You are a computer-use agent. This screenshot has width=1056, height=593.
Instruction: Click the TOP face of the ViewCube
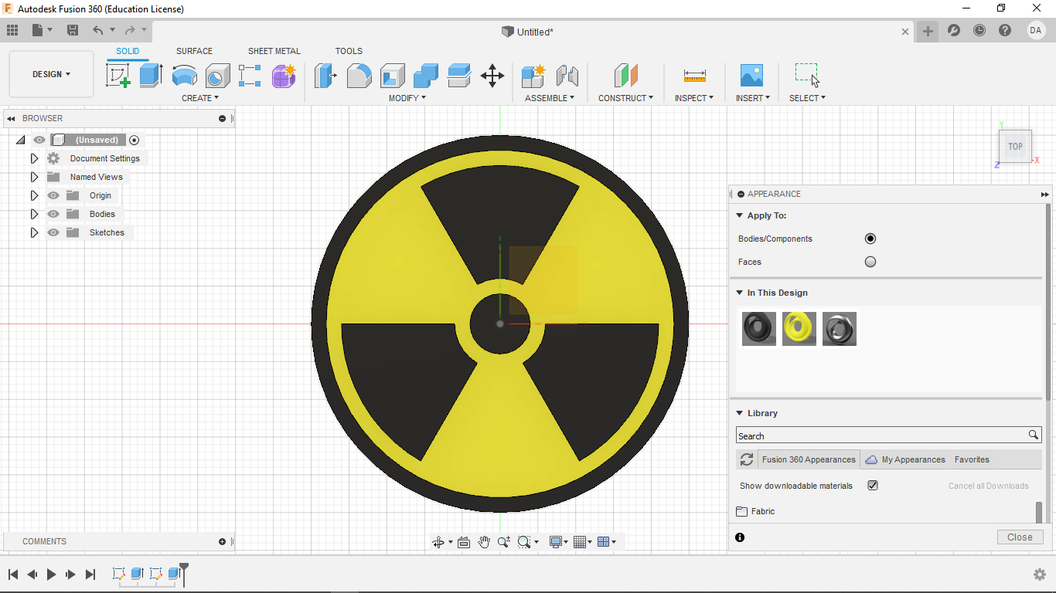click(1015, 146)
